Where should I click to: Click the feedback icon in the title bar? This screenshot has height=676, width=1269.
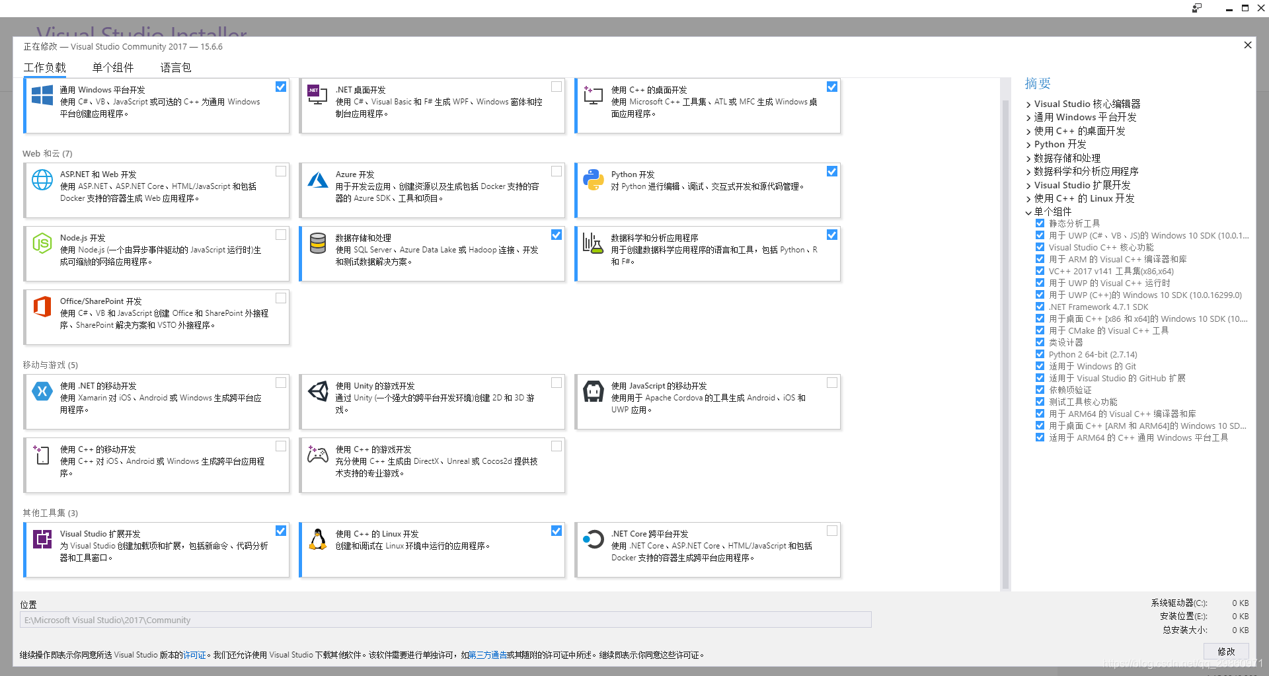pos(1197,8)
